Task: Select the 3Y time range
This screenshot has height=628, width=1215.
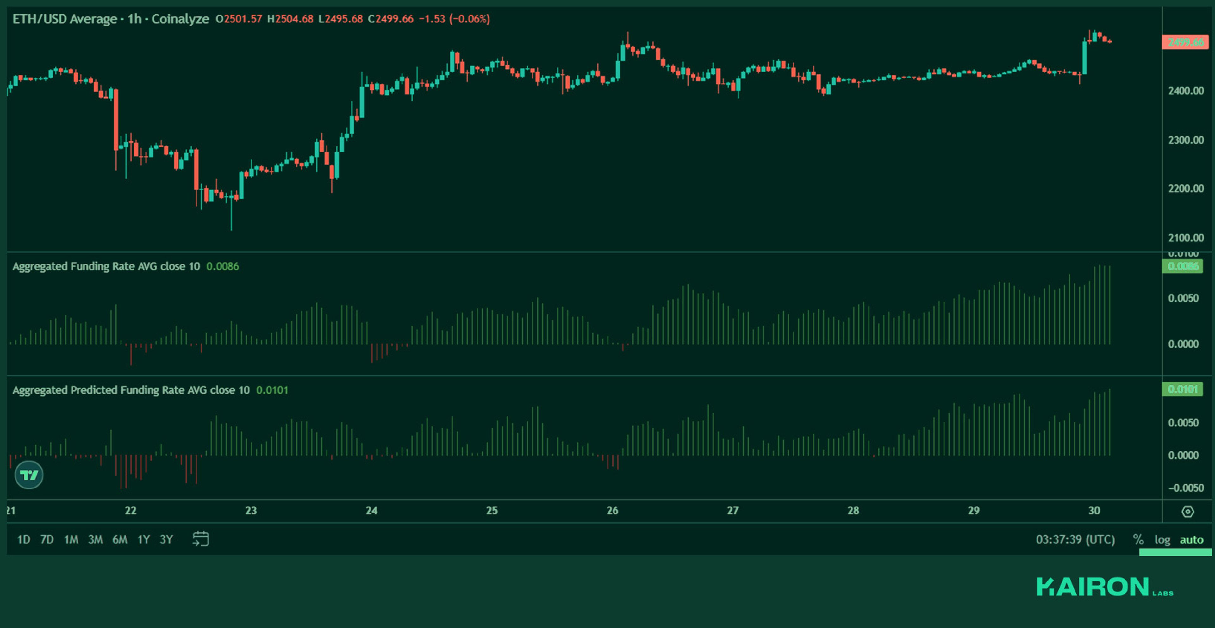Action: (166, 539)
